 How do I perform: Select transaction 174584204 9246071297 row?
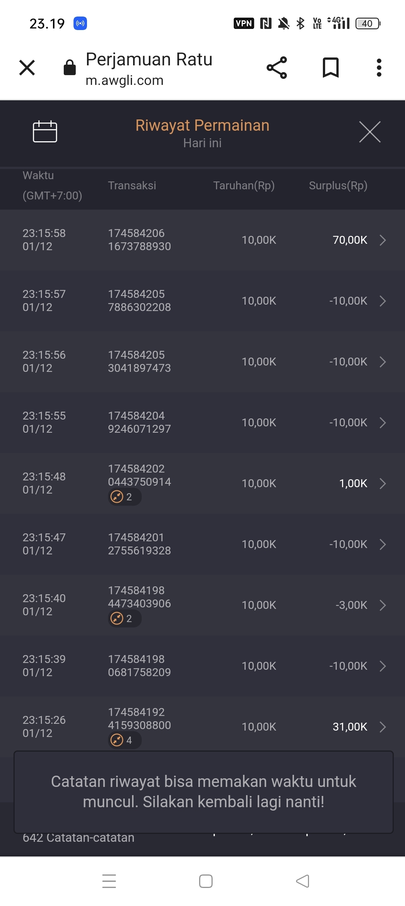[139, 423]
